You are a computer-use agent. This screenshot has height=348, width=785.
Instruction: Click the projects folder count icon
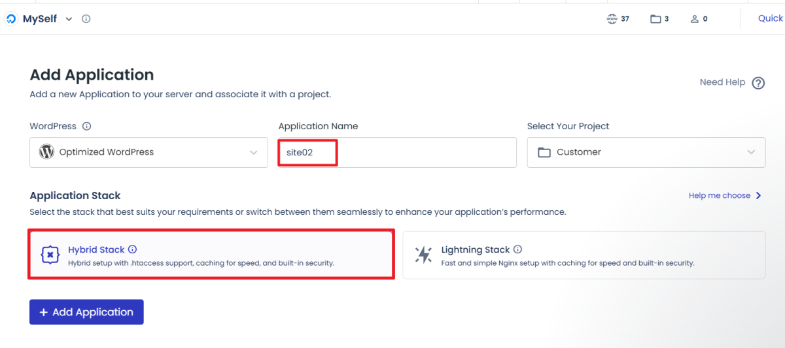(x=655, y=19)
